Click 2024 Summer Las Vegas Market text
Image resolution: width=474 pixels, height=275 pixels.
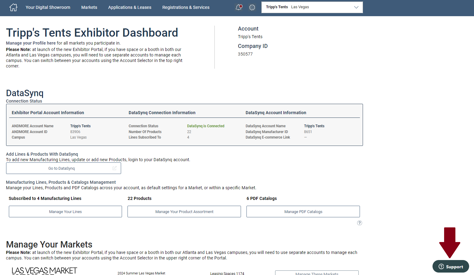[141, 273]
